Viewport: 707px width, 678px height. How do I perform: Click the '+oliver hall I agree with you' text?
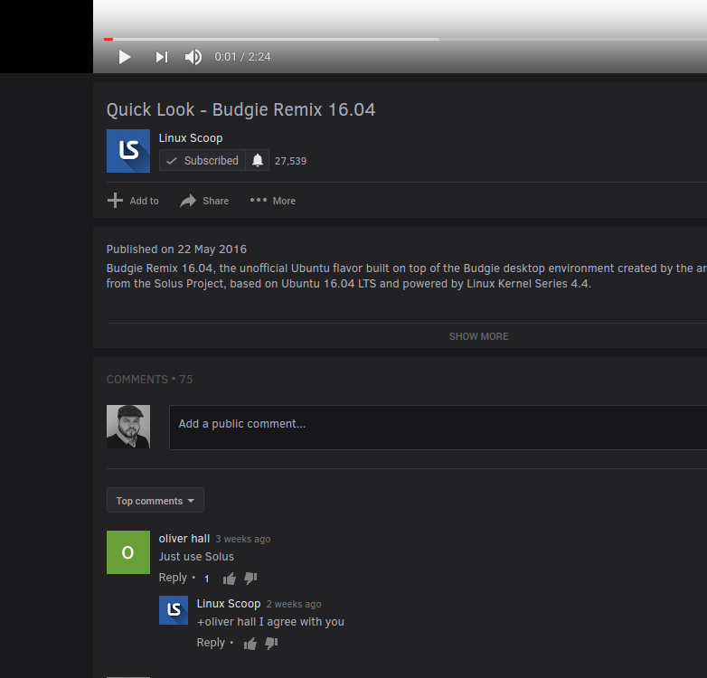270,622
